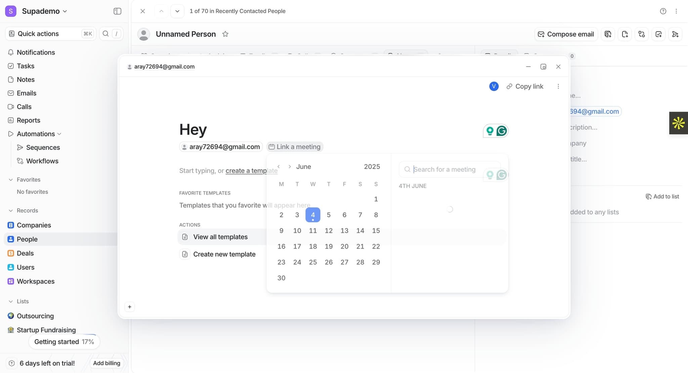
Task: Click the V user avatar
Action: pos(494,86)
